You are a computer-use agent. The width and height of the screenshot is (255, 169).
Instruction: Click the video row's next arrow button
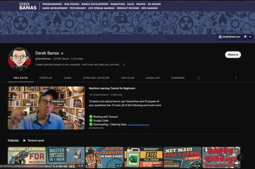pyautogui.click(x=240, y=157)
